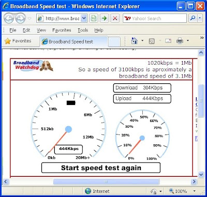The height and width of the screenshot is (197, 207).
Task: Click the Upload 444Kbps result box
Action: click(142, 99)
